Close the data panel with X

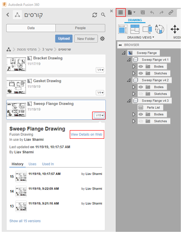112,11
